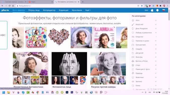The height and width of the screenshot is (95, 170).
Task: Open Skype from the taskbar
Action: pyautogui.click(x=23, y=92)
